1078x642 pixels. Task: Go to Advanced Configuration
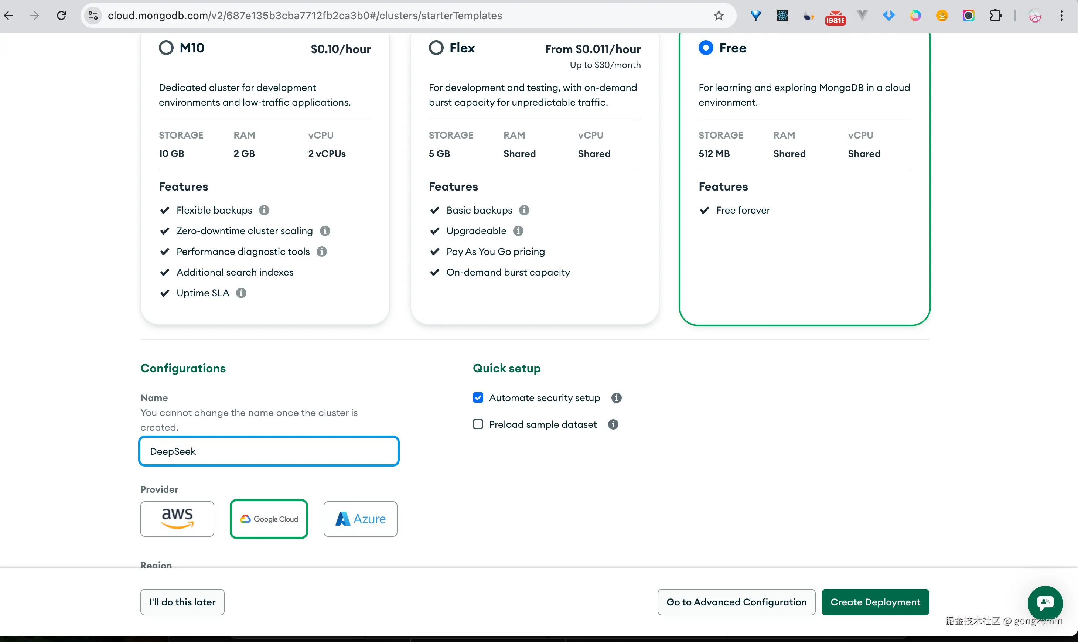tap(736, 602)
